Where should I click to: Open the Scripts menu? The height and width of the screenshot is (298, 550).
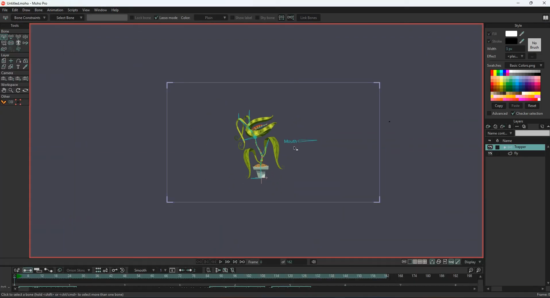pos(73,10)
